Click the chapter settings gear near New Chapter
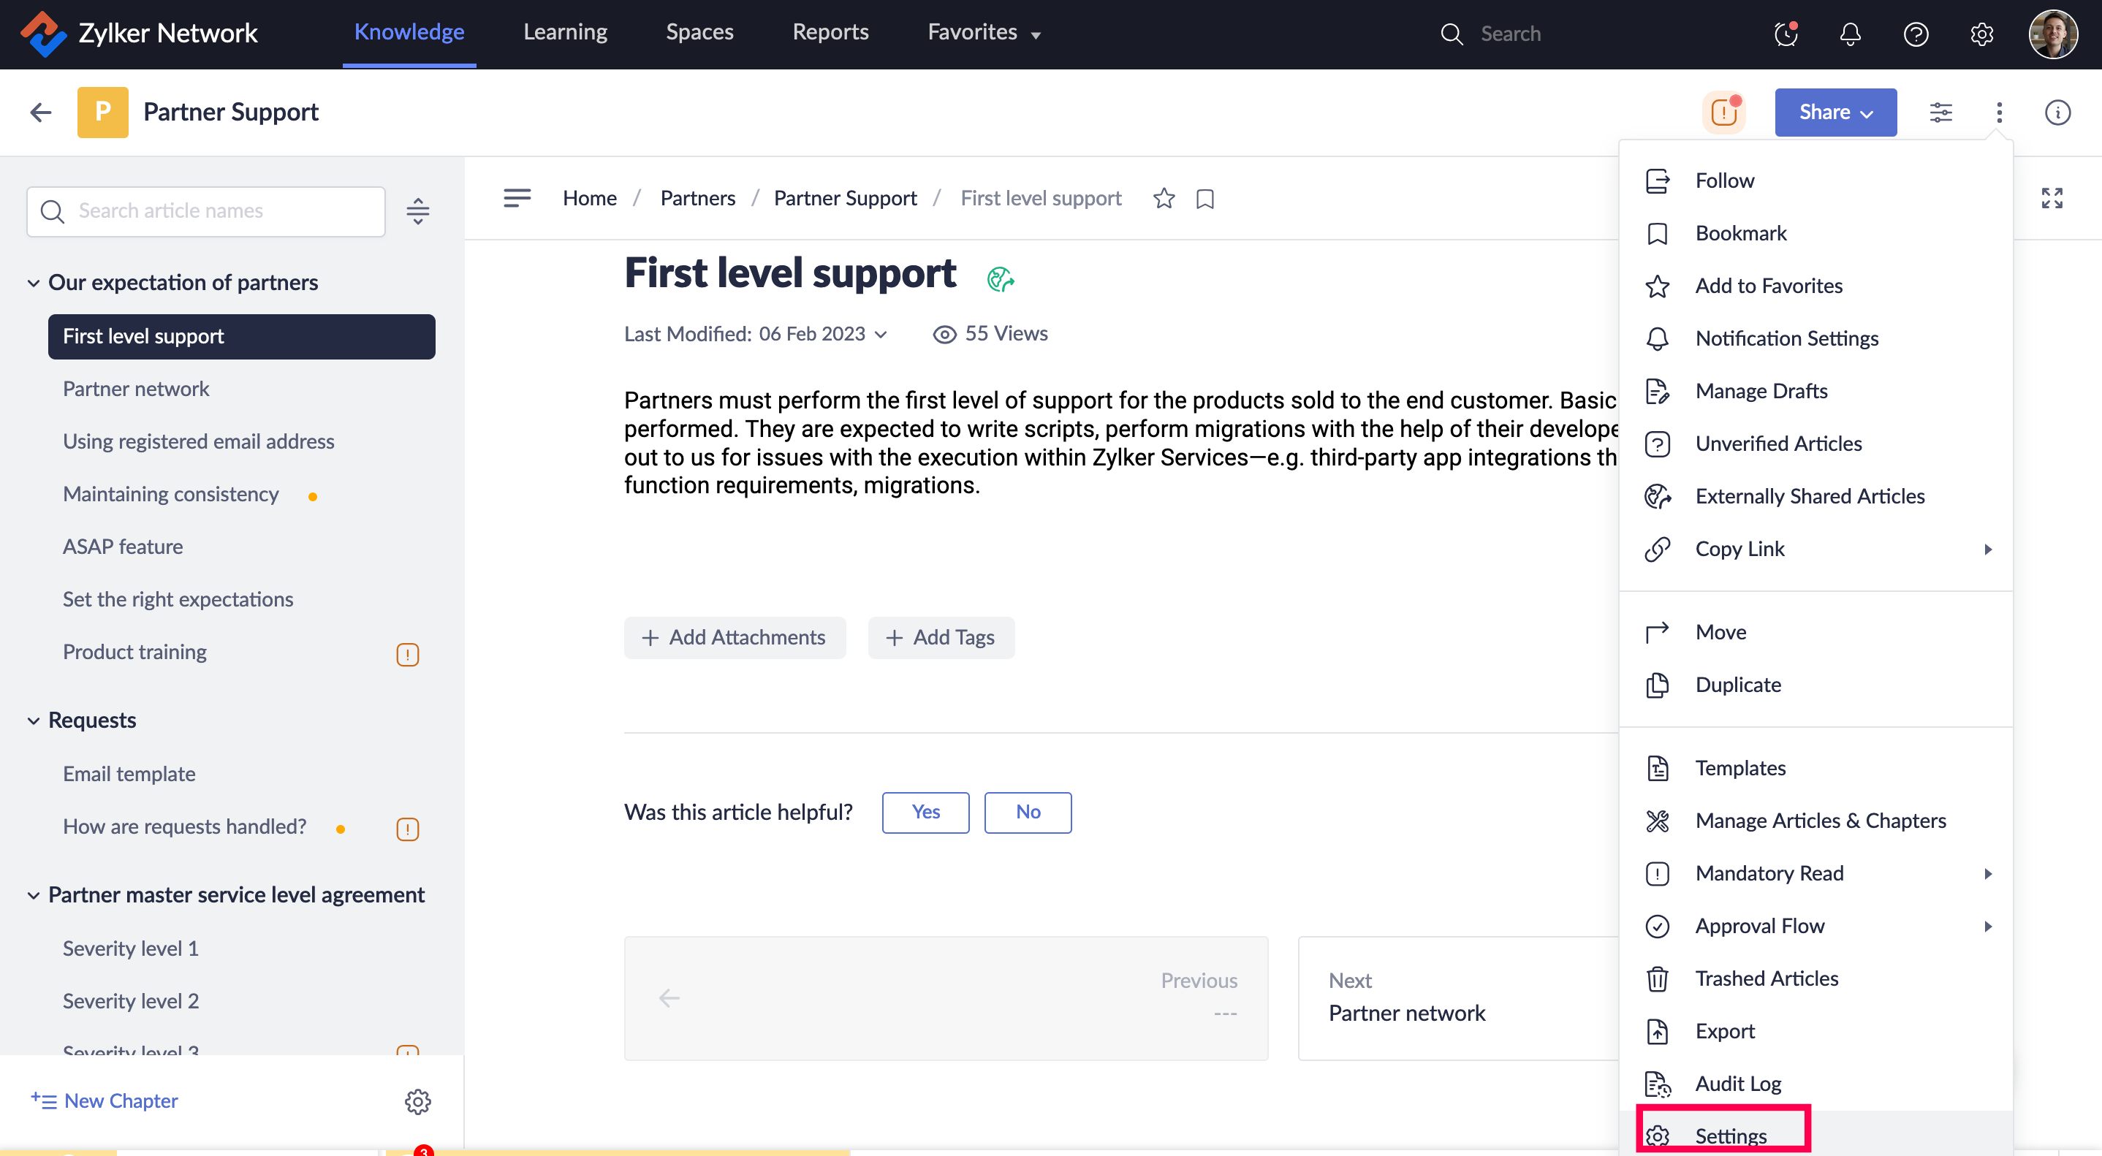This screenshot has width=2102, height=1156. [x=418, y=1101]
